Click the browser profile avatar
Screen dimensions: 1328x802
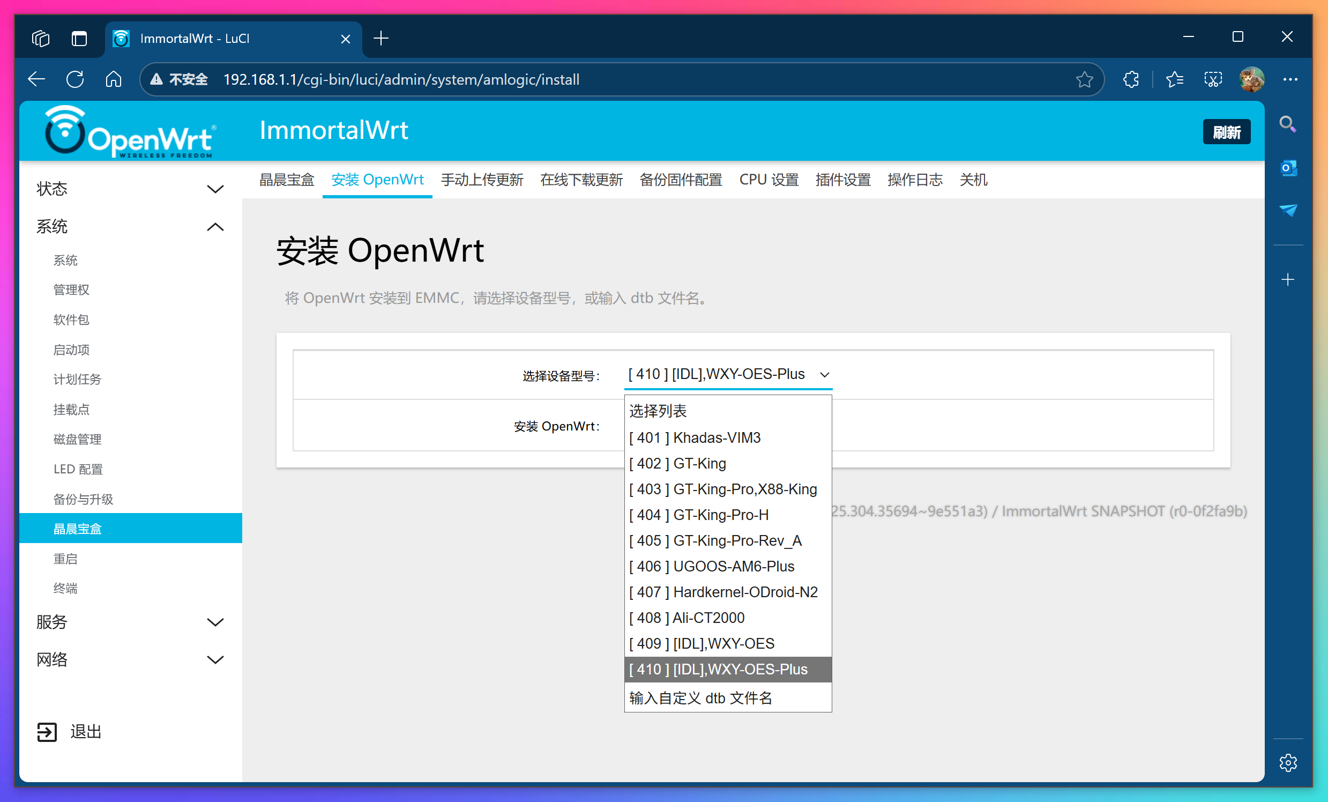click(1251, 79)
